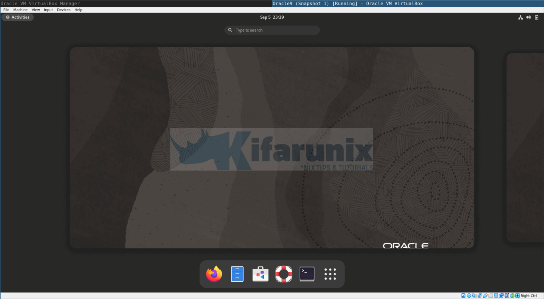Click the Sep 5 23:29 clock
The image size is (544, 299).
coord(272,17)
